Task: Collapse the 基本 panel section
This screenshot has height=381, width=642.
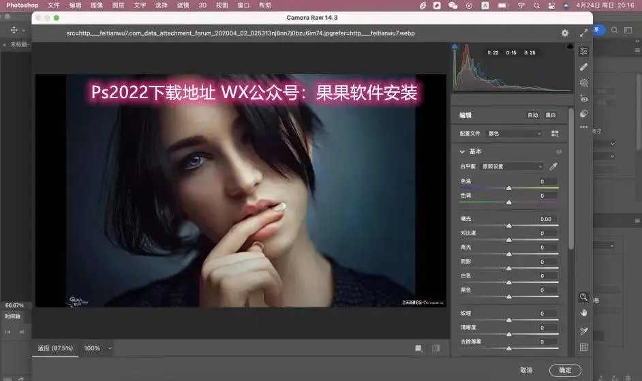Action: (462, 151)
